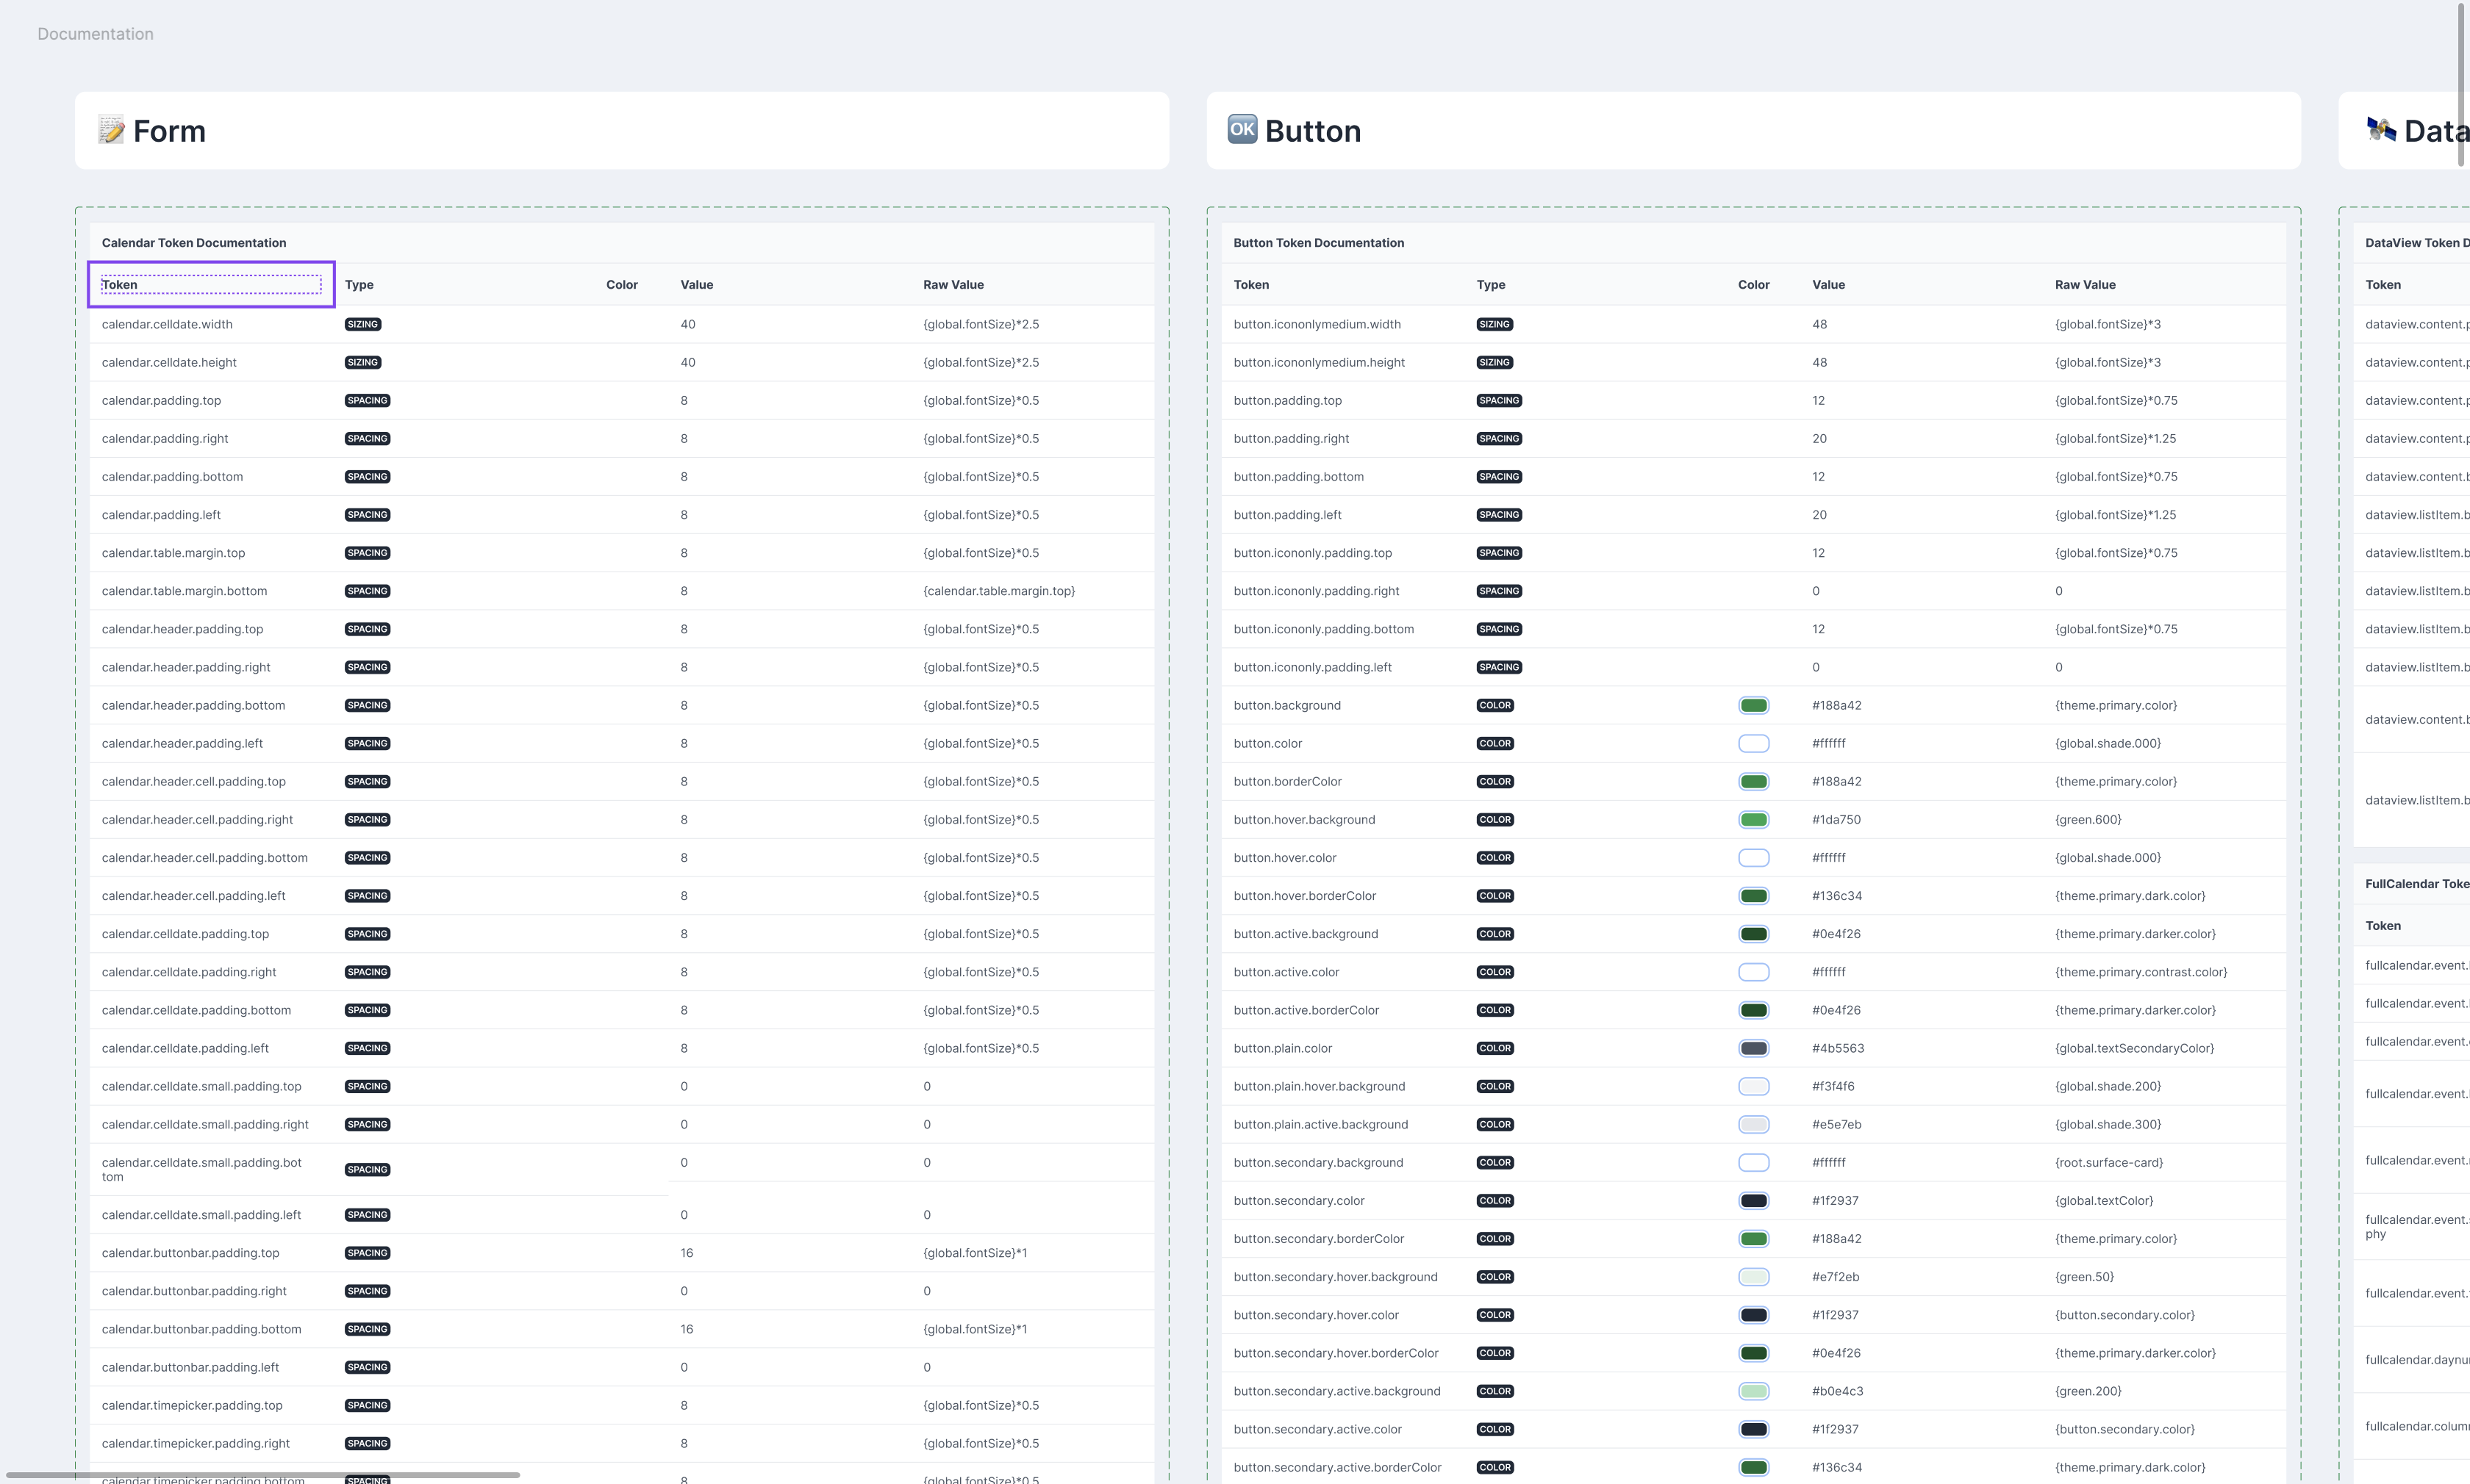Click SPACING badge for calendar.celldate.small.padding.bottom
Image resolution: width=2470 pixels, height=1484 pixels.
pyautogui.click(x=367, y=1170)
